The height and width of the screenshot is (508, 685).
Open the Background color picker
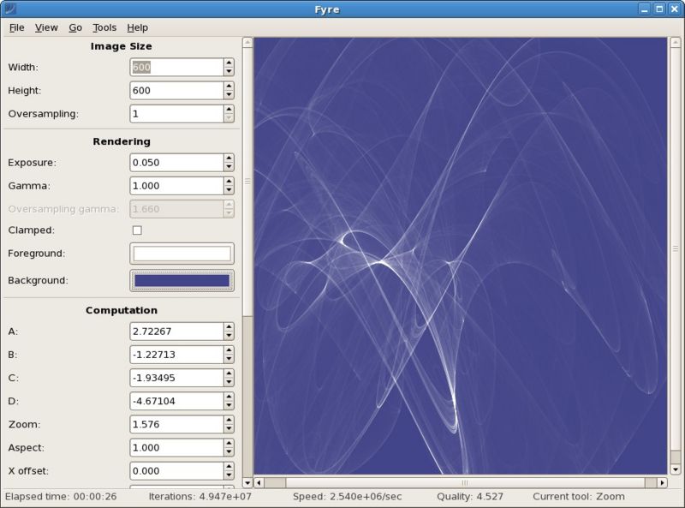point(182,281)
